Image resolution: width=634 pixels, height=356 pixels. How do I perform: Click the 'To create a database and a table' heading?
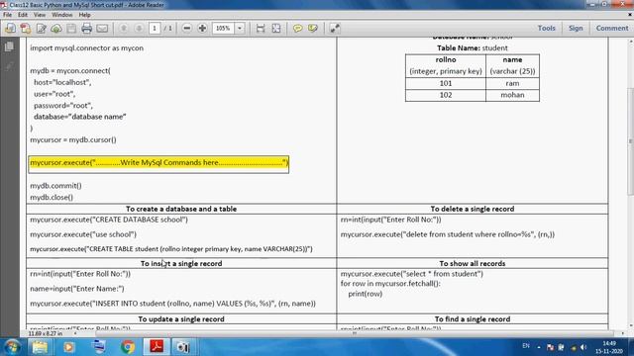point(181,209)
